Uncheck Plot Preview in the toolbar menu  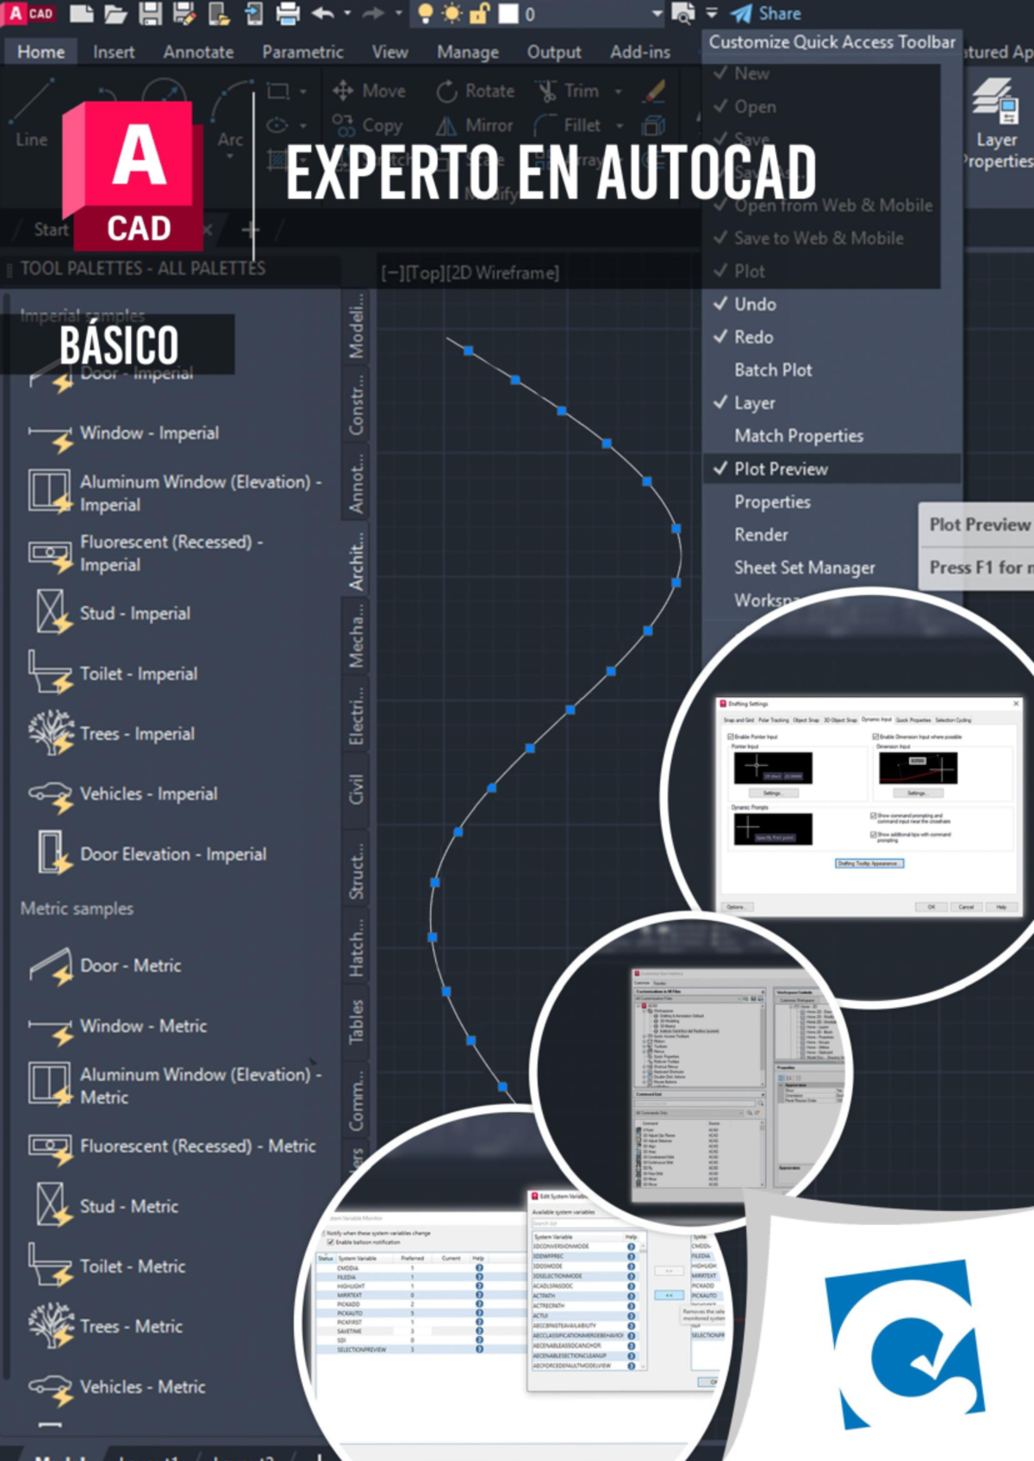(832, 469)
